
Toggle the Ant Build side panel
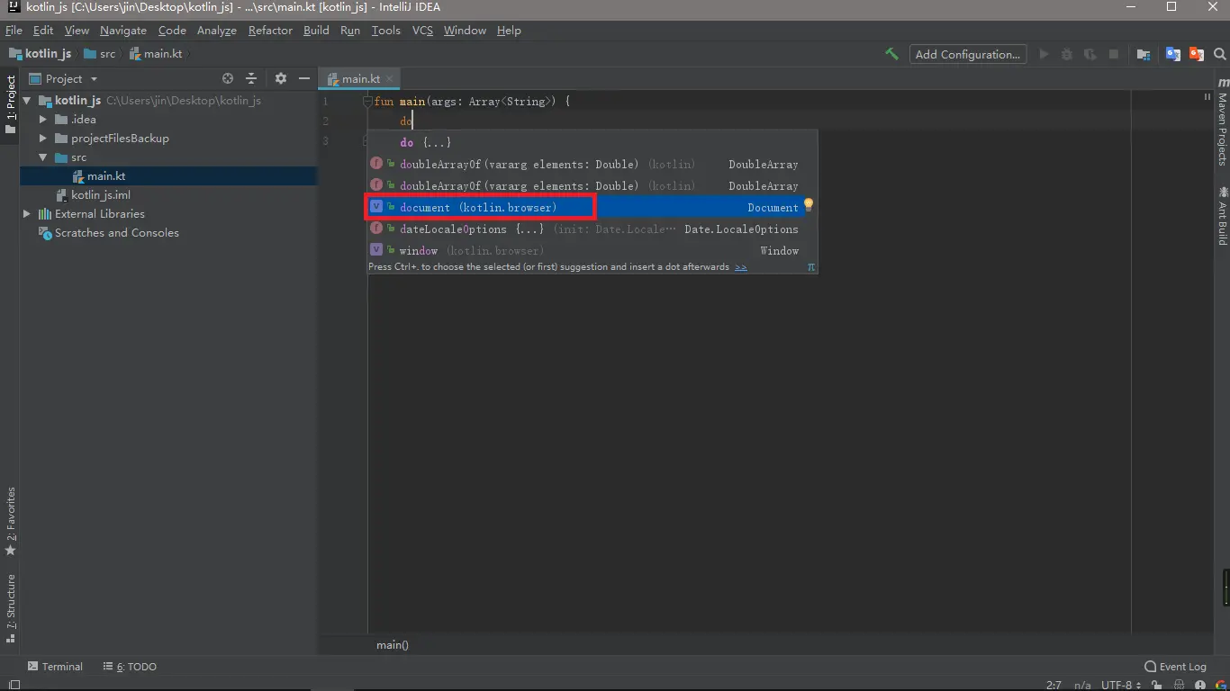(1222, 215)
